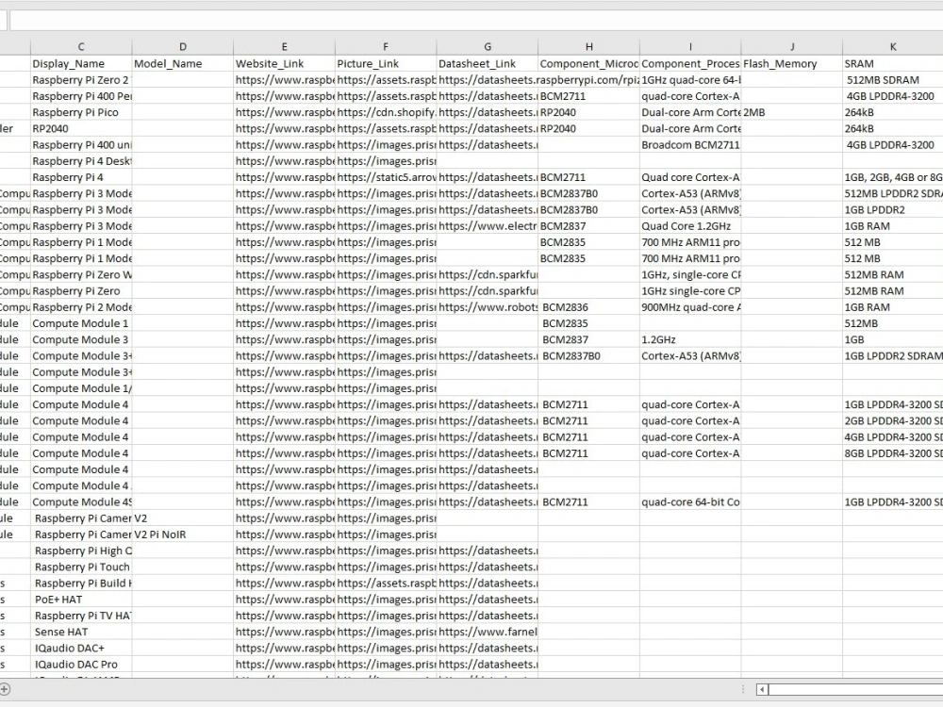Viewport: 943px width, 707px height.
Task: Select column C header
Action: click(81, 46)
